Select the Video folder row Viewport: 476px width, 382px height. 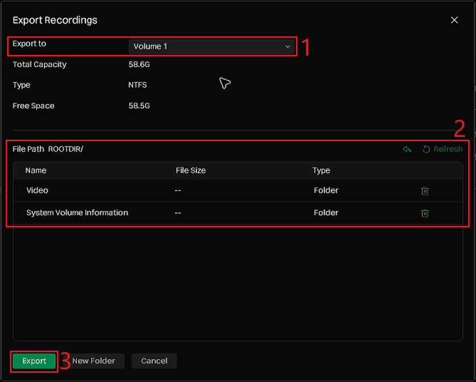tap(237, 190)
